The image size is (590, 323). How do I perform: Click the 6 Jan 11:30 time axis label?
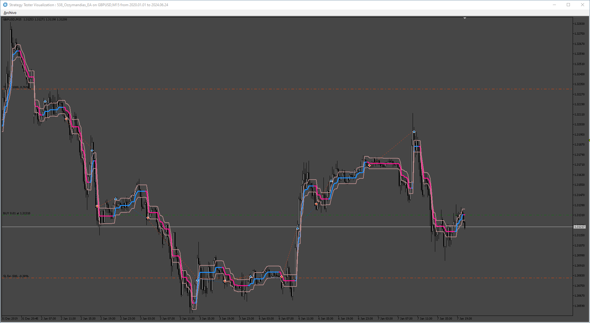pos(306,319)
